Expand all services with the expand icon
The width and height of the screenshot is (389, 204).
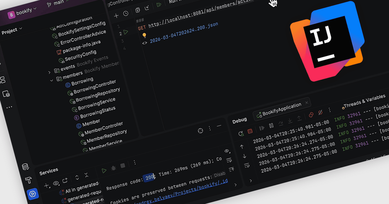(77, 177)
